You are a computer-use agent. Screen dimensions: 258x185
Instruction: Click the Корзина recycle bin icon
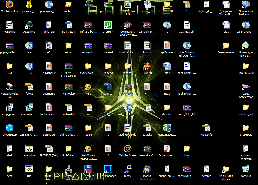246,169
